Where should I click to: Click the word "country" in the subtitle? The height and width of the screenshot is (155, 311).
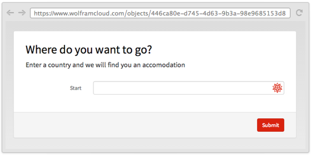[59, 65]
